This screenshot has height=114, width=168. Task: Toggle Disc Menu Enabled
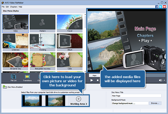13,87
